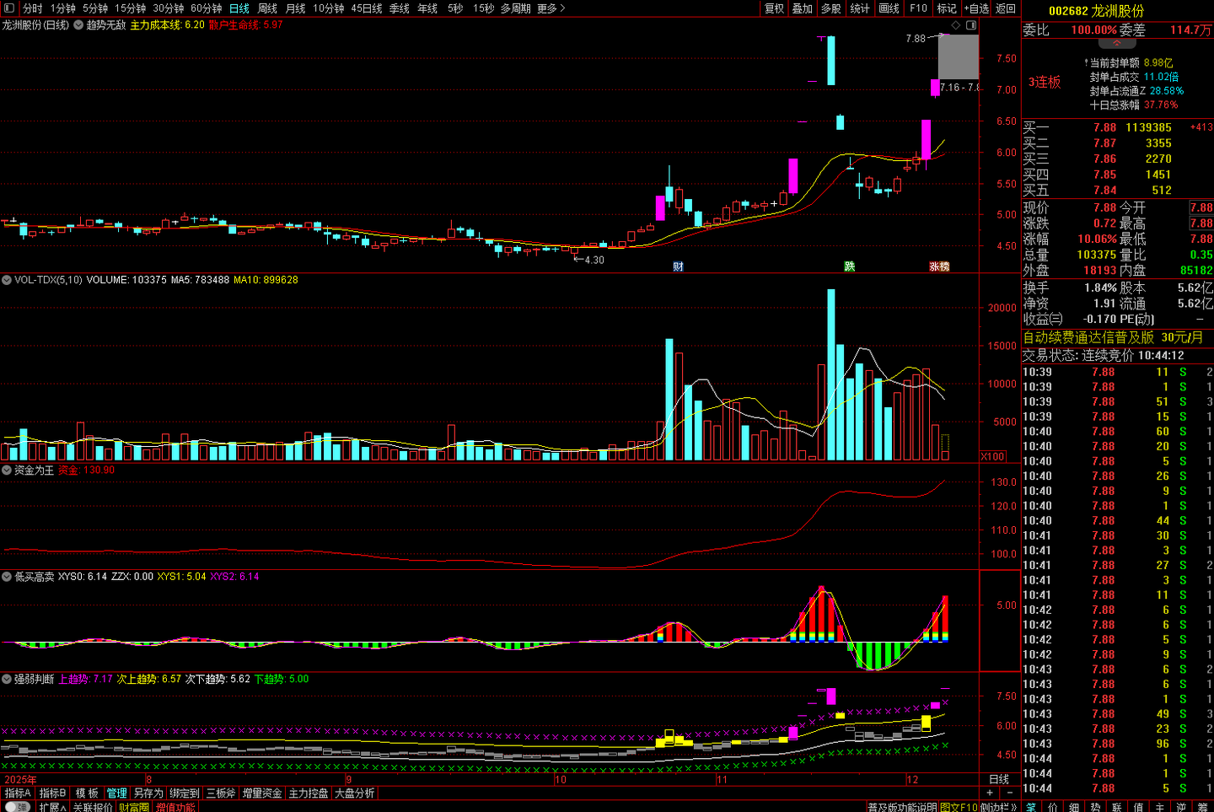1214x812 pixels.
Task: Click the minus icon to remove indicator panel
Action: pyautogui.click(x=1010, y=793)
